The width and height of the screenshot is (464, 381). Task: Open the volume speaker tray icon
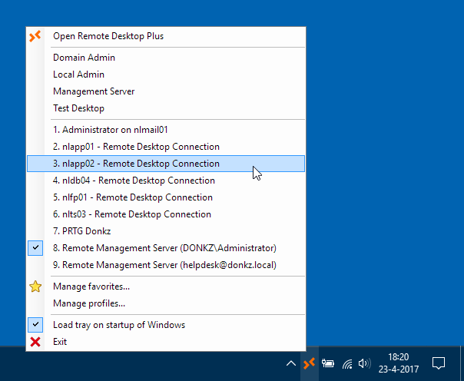point(364,363)
